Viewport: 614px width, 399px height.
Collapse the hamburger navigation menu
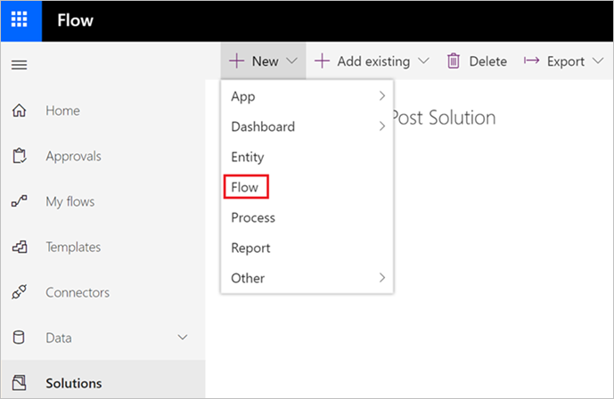pyautogui.click(x=20, y=64)
